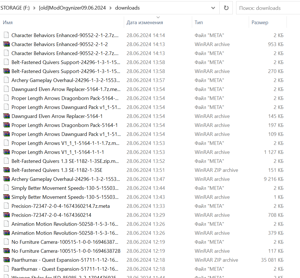This screenshot has height=278, width=300.
Task: Select file name Dawnguard Elven Arrow Replacer-5164-1
Action: tap(57, 116)
